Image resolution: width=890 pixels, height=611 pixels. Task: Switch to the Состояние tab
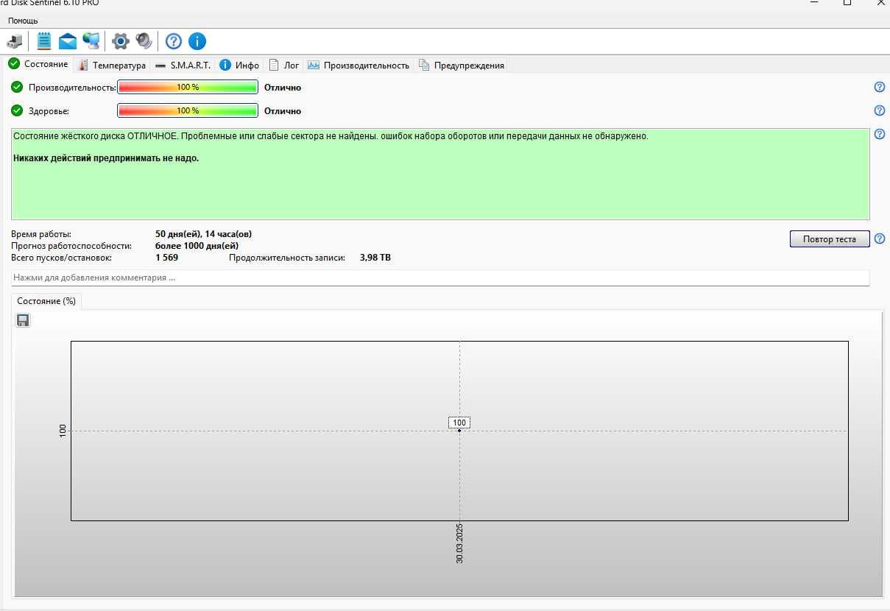(38, 64)
